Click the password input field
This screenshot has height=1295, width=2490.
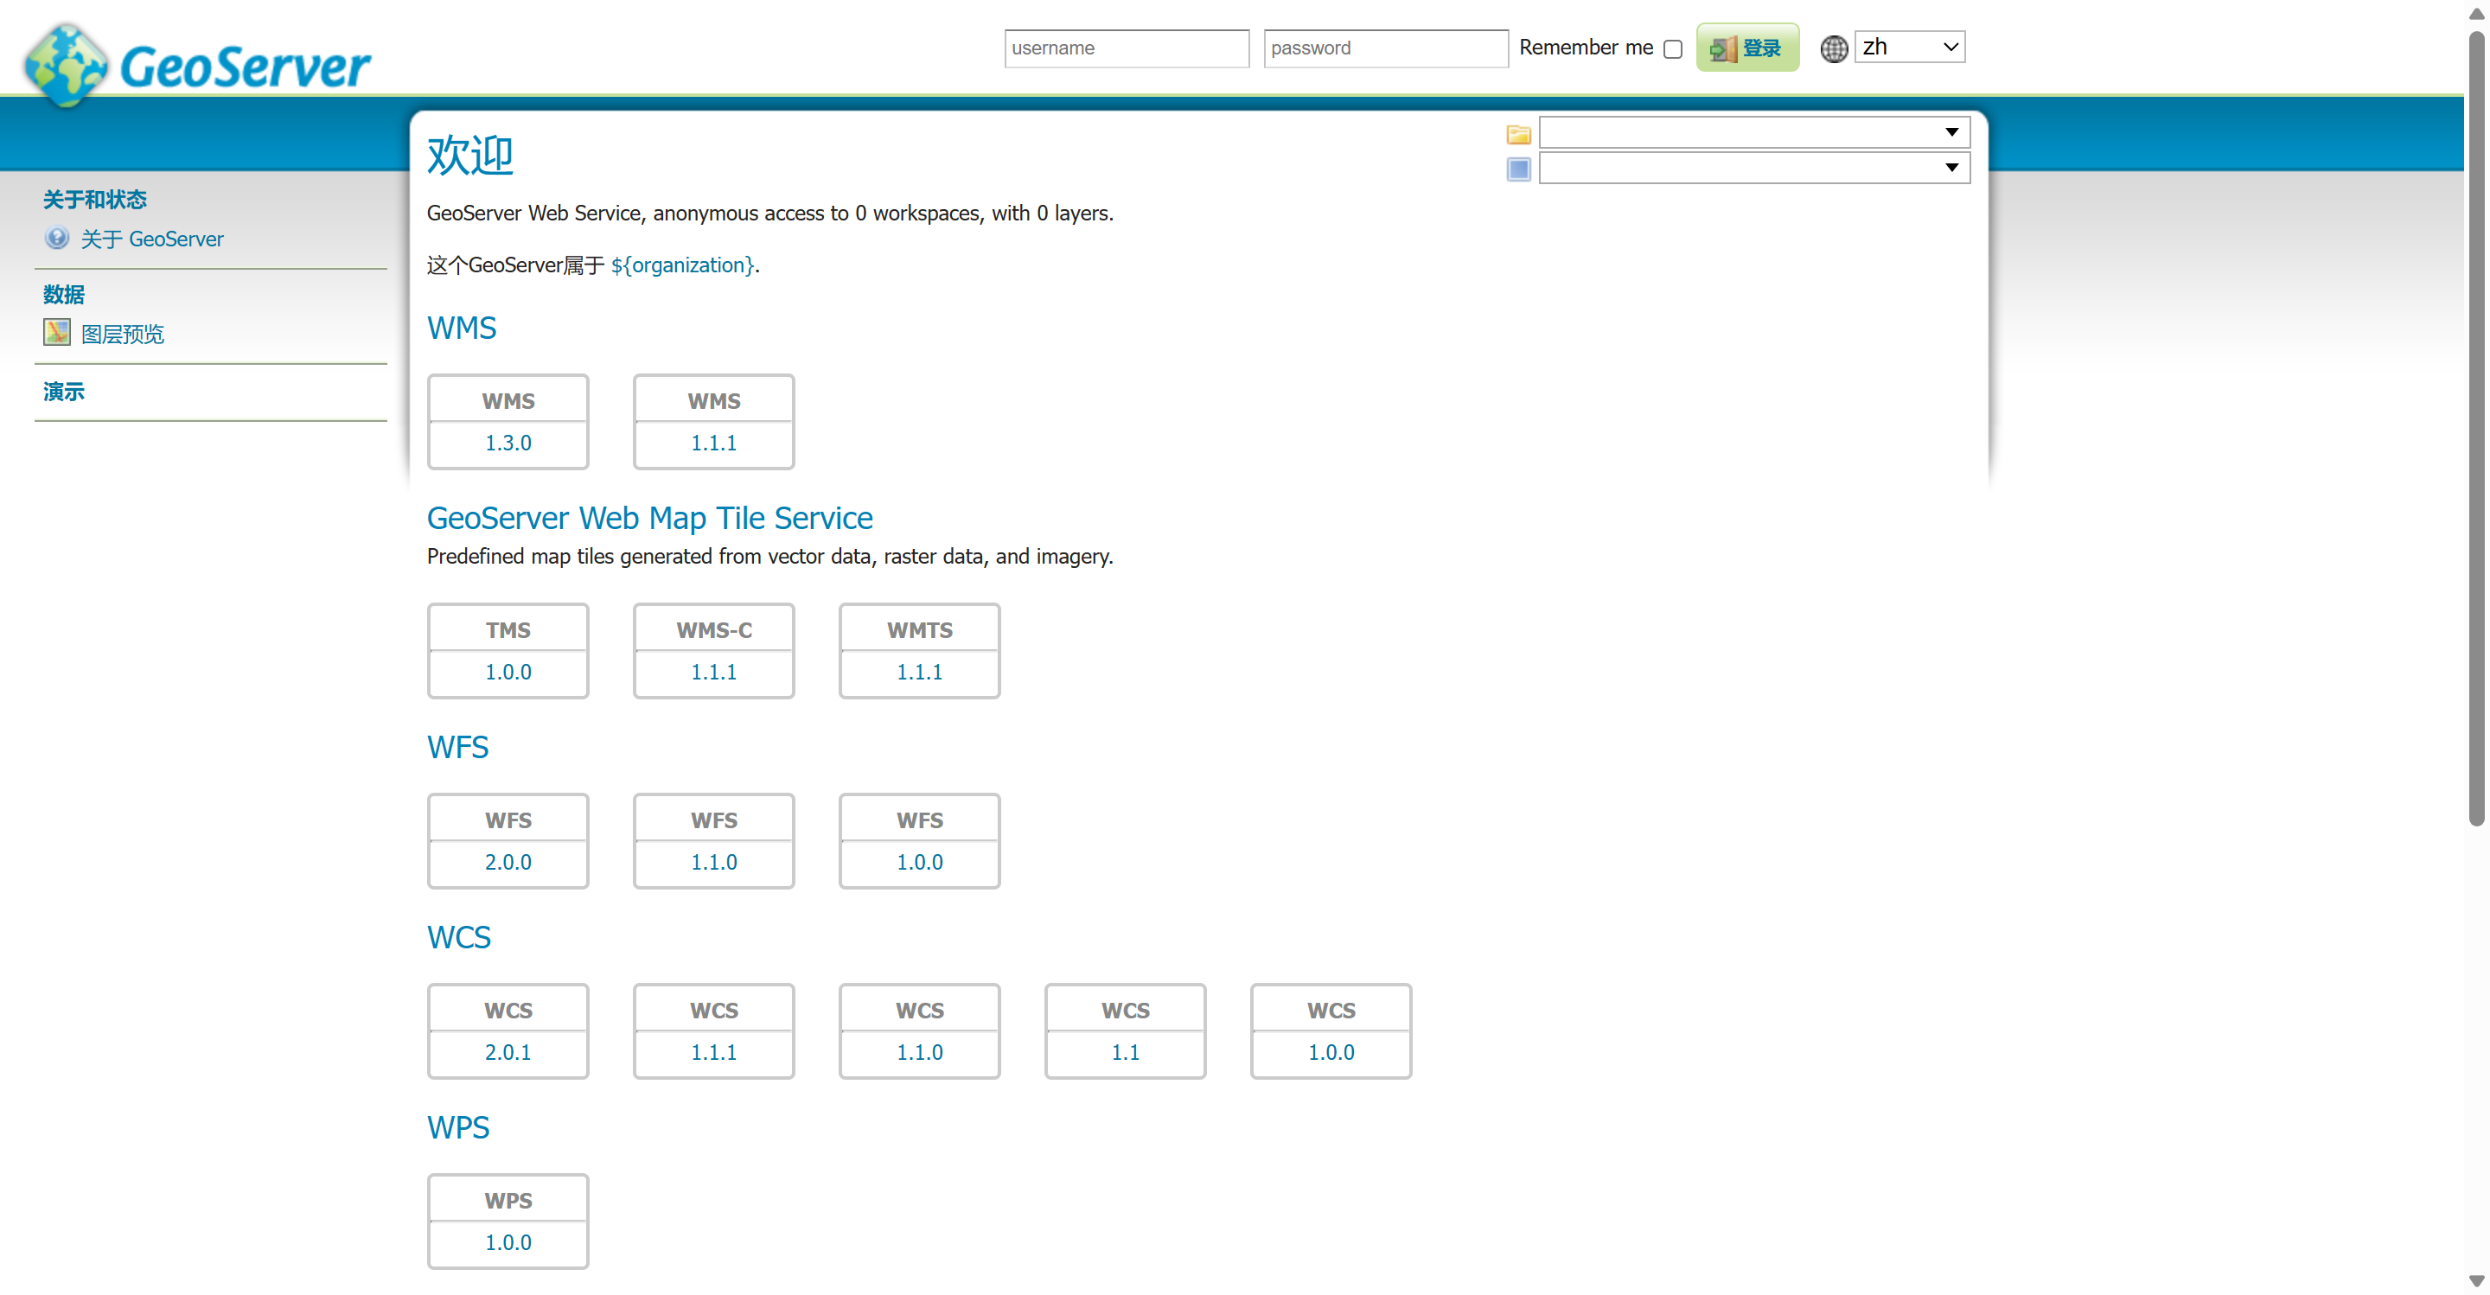(x=1385, y=48)
